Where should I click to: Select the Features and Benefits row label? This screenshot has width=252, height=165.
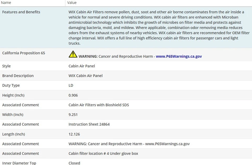pos(21,12)
